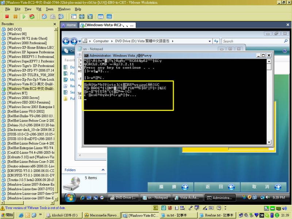Show the VM summary view toolbar icon
292x219 pixels.
pos(101,16)
